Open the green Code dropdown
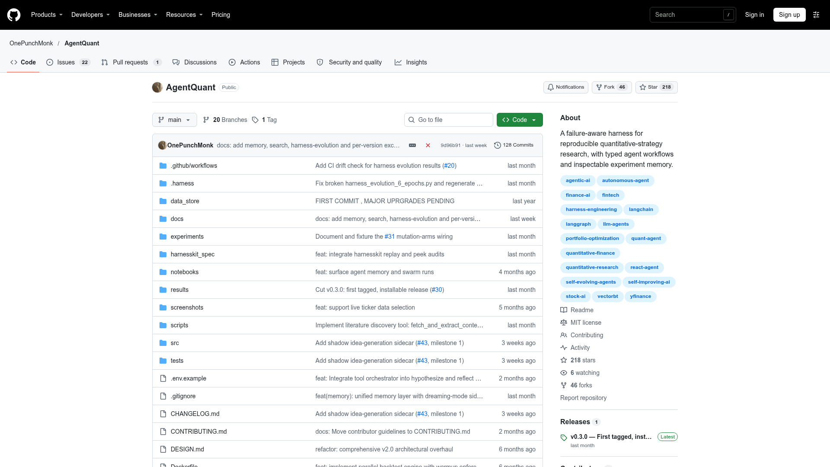 click(520, 120)
